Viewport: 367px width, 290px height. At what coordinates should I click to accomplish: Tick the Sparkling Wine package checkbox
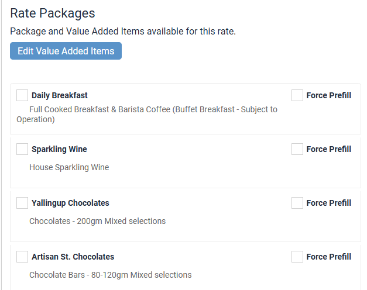click(22, 149)
